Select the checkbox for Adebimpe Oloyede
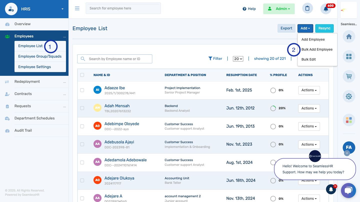The width and height of the screenshot is (360, 202). [x=82, y=126]
